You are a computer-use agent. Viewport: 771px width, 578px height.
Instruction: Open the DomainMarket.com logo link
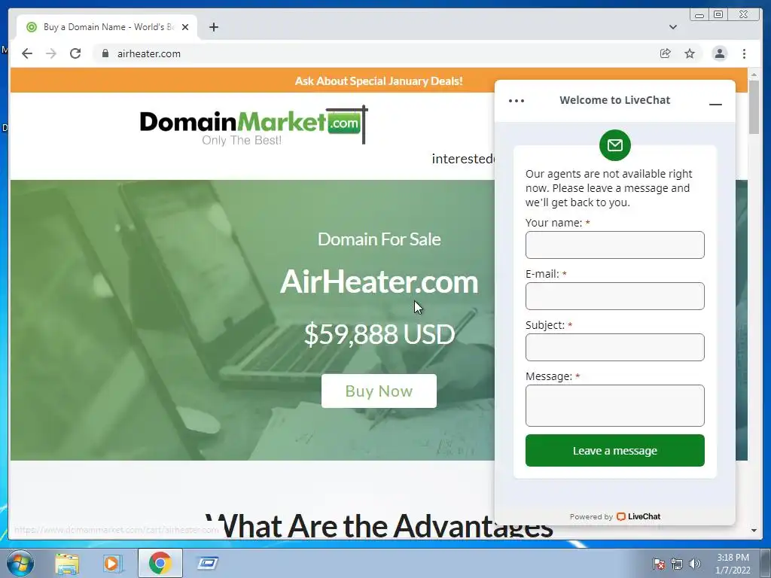(x=254, y=126)
